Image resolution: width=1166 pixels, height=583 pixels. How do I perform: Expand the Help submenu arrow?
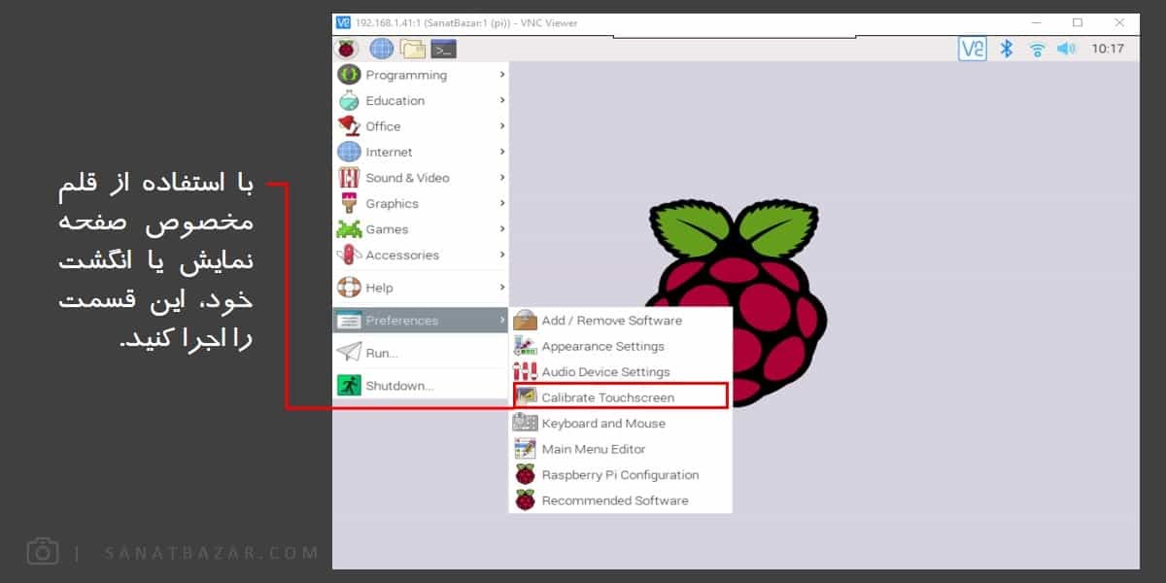(x=502, y=288)
